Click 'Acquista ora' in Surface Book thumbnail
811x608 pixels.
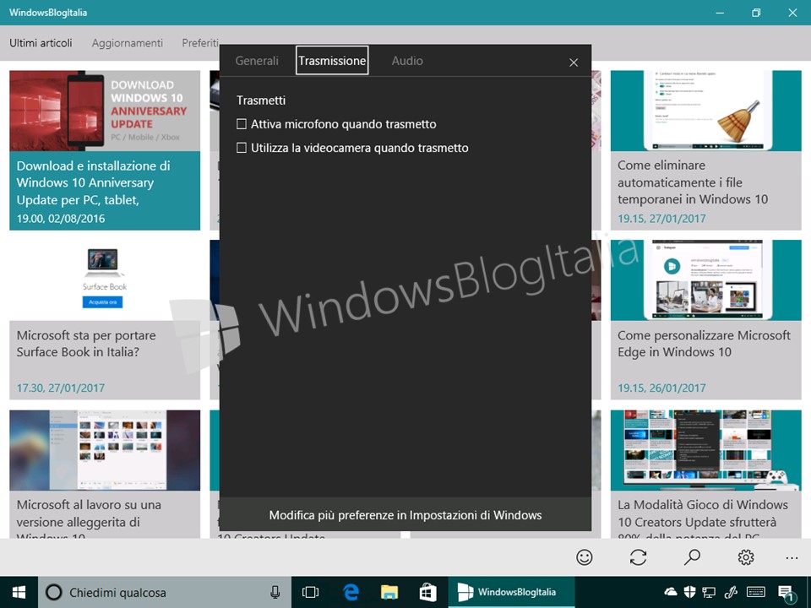click(102, 302)
